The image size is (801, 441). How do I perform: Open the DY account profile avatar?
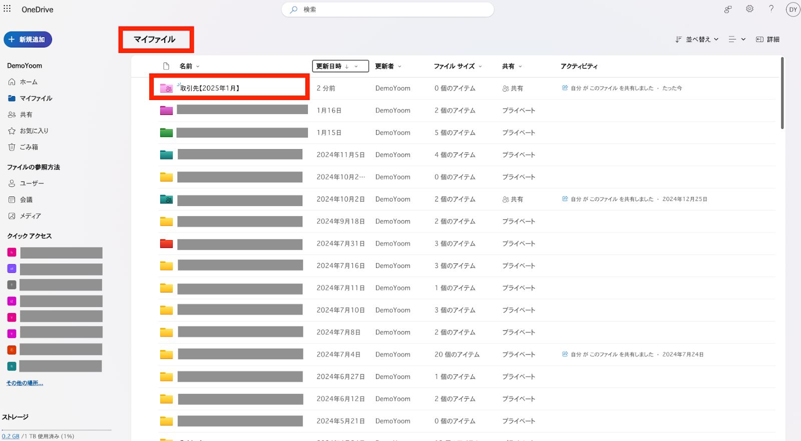(793, 9)
